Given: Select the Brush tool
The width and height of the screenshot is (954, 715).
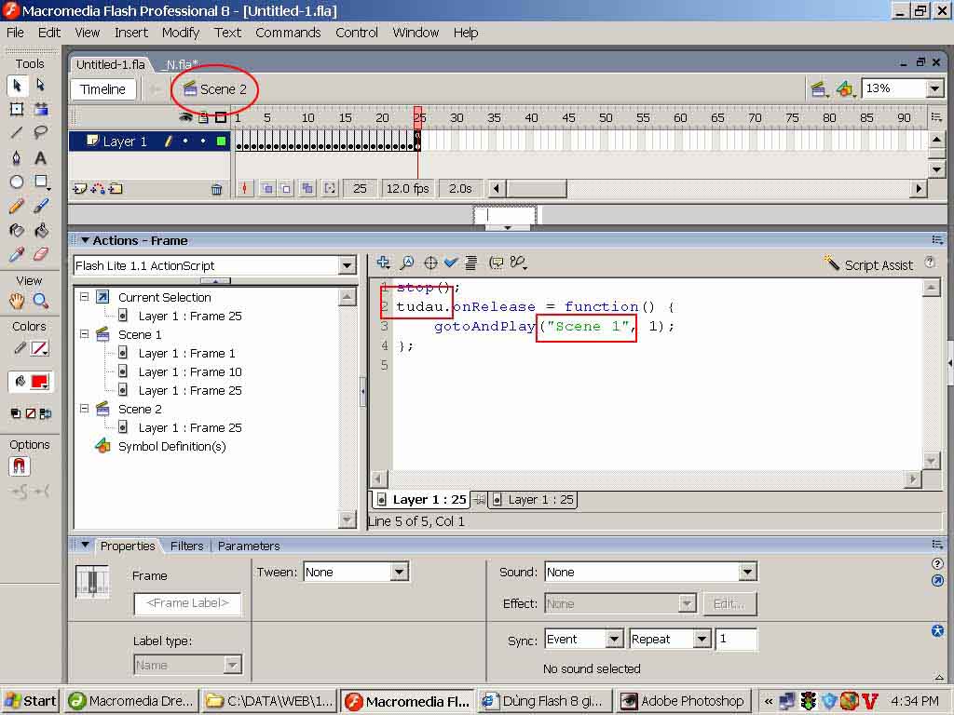Looking at the screenshot, I should coord(41,206).
